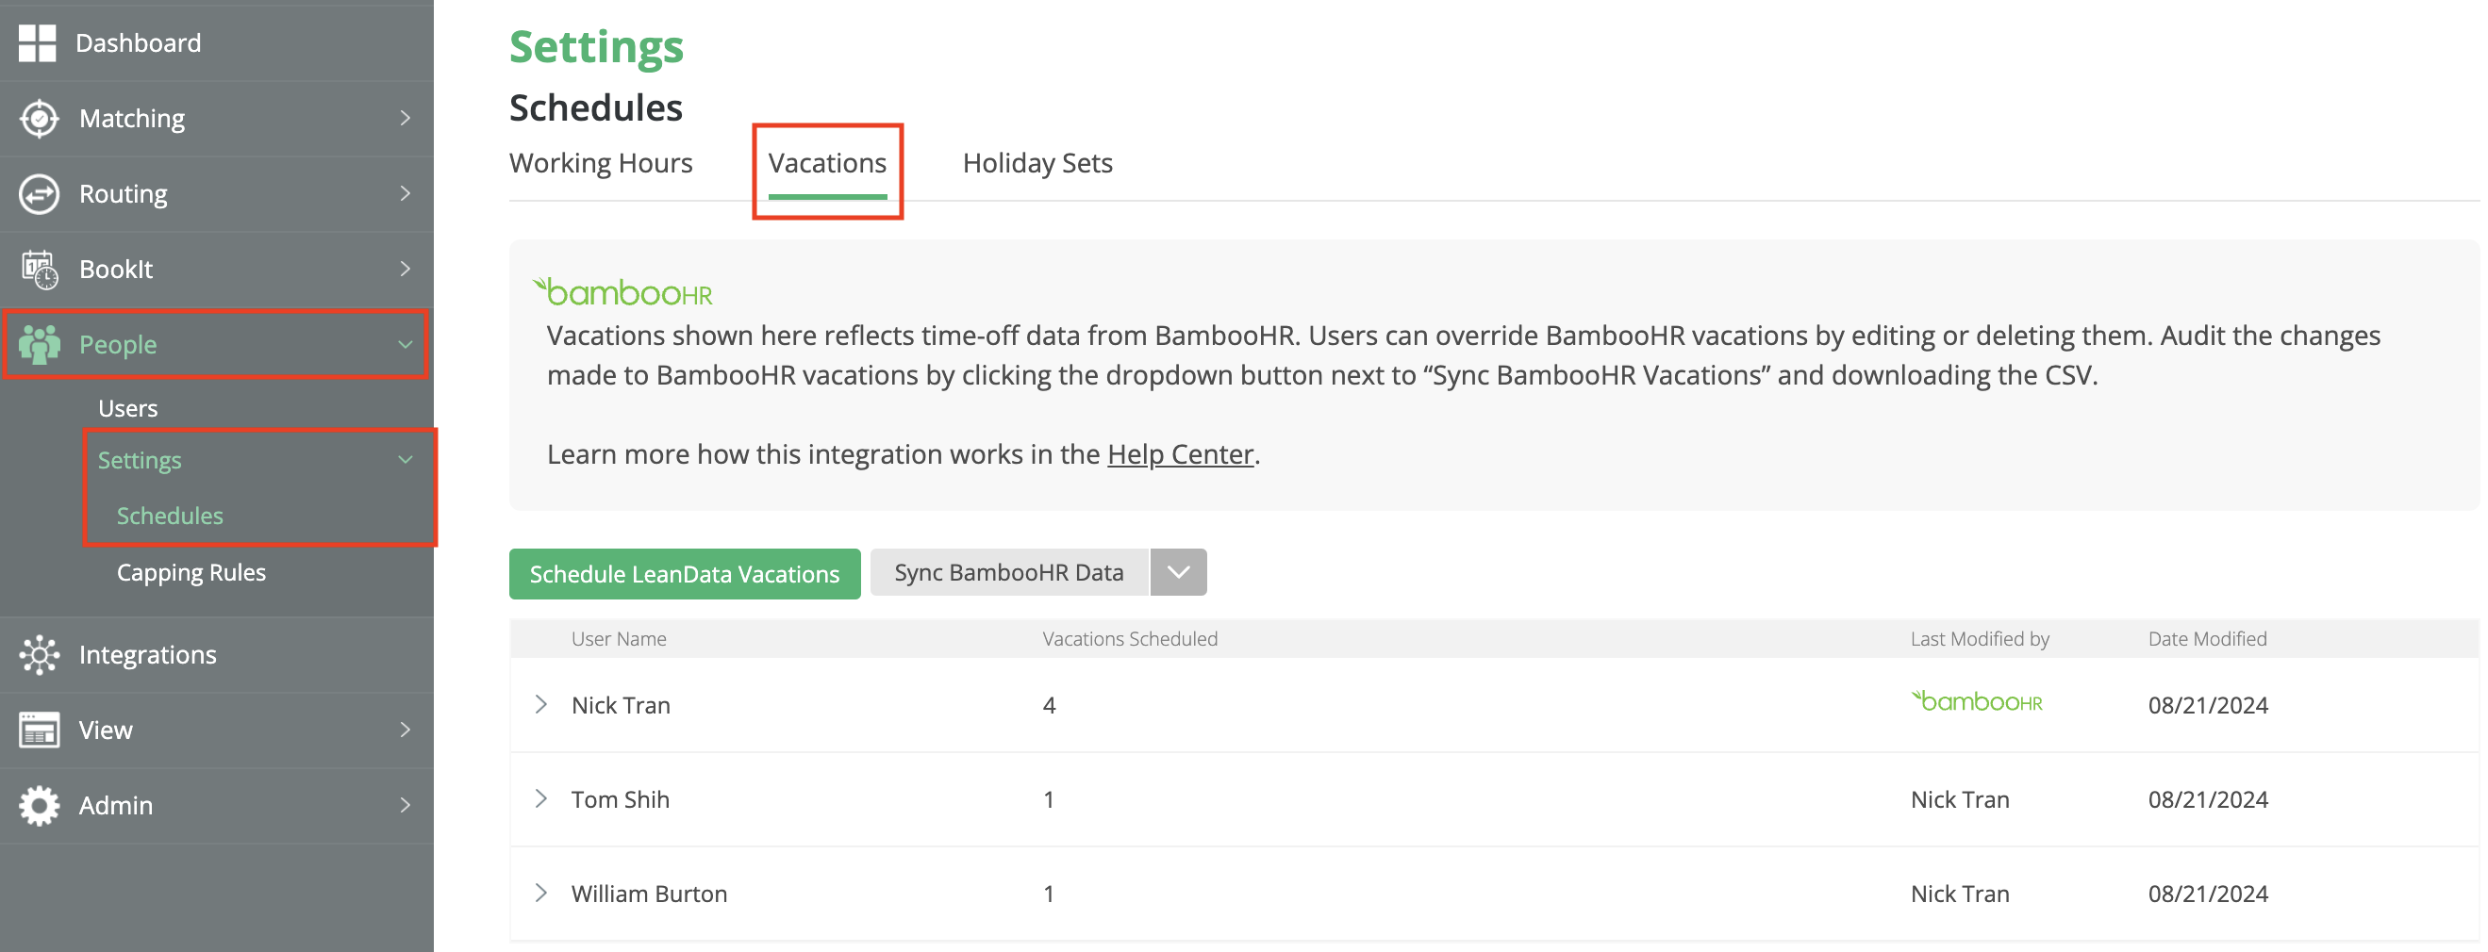Expand the Tom Shih vacation row

(540, 799)
